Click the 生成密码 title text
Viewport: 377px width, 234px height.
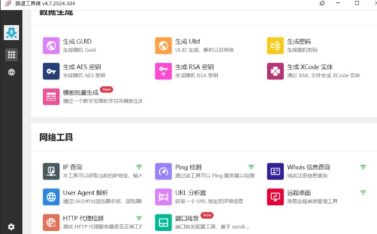click(299, 41)
